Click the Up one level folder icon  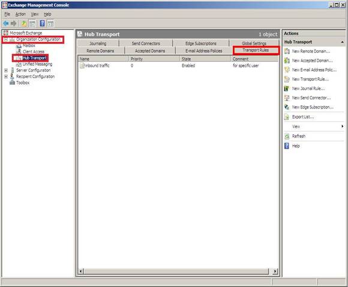24,23
